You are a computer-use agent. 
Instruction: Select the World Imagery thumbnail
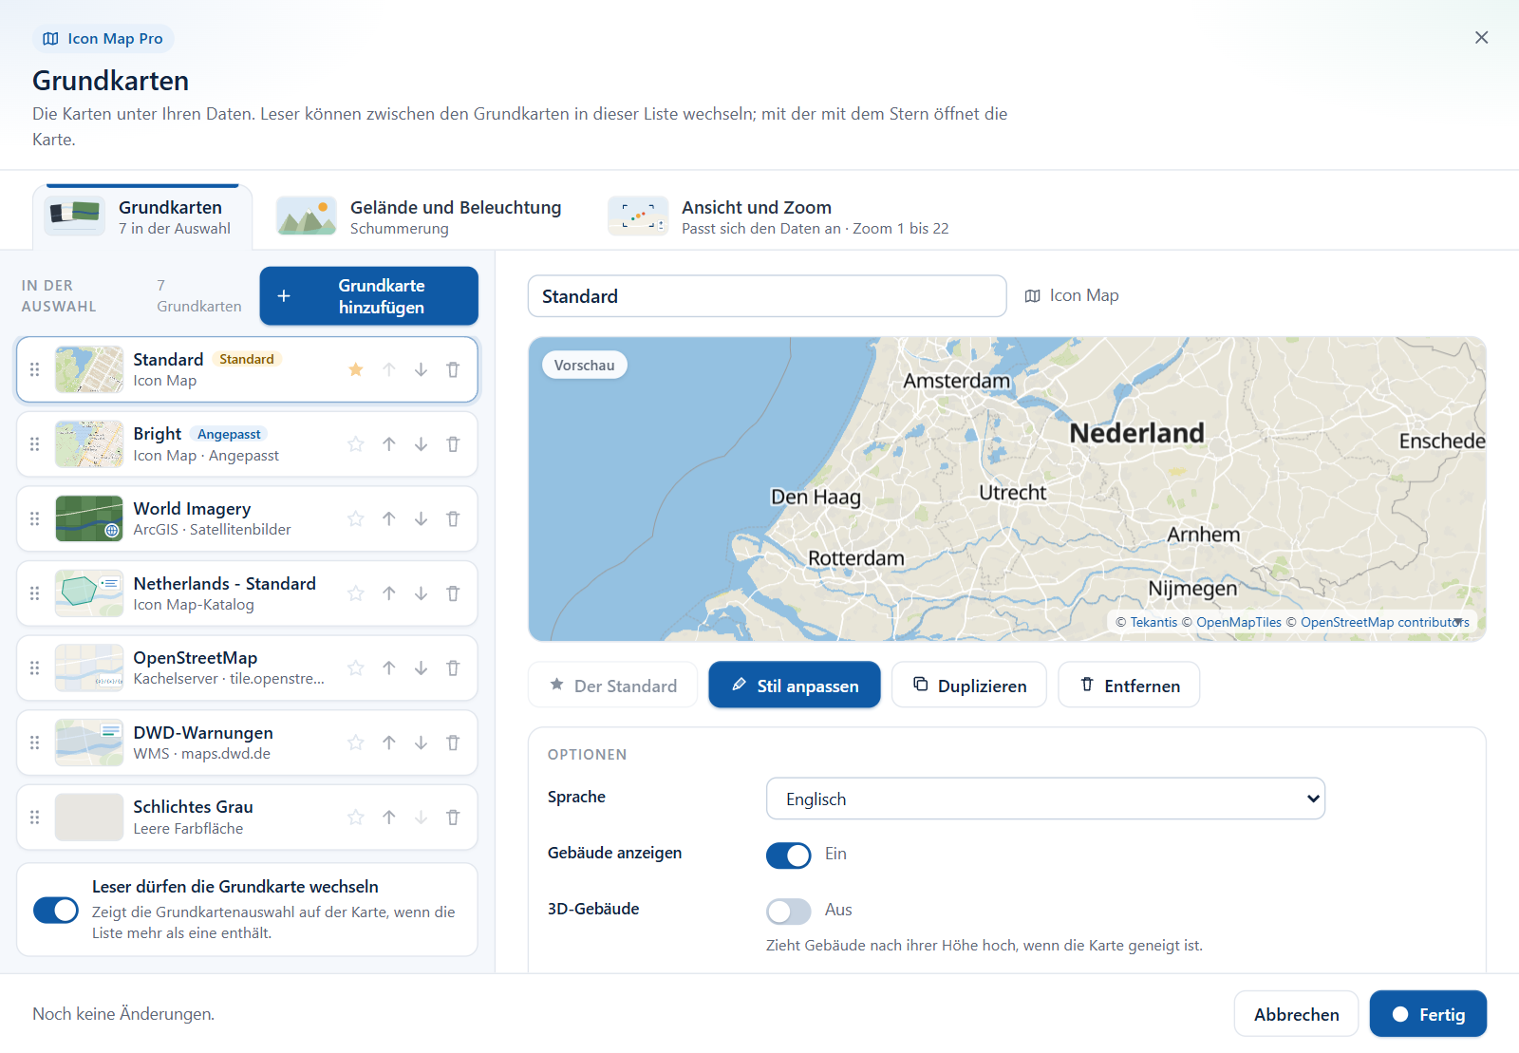click(89, 518)
